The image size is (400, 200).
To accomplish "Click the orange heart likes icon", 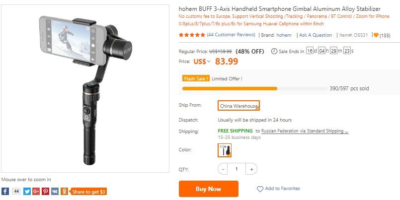I will pyautogui.click(x=376, y=35).
